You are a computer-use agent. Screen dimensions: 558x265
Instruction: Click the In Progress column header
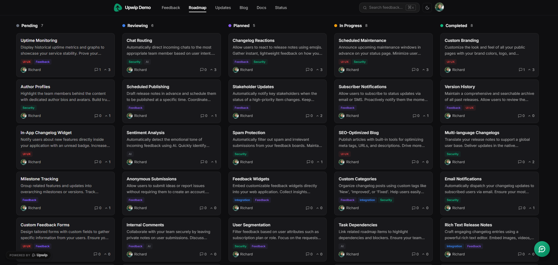(x=350, y=26)
